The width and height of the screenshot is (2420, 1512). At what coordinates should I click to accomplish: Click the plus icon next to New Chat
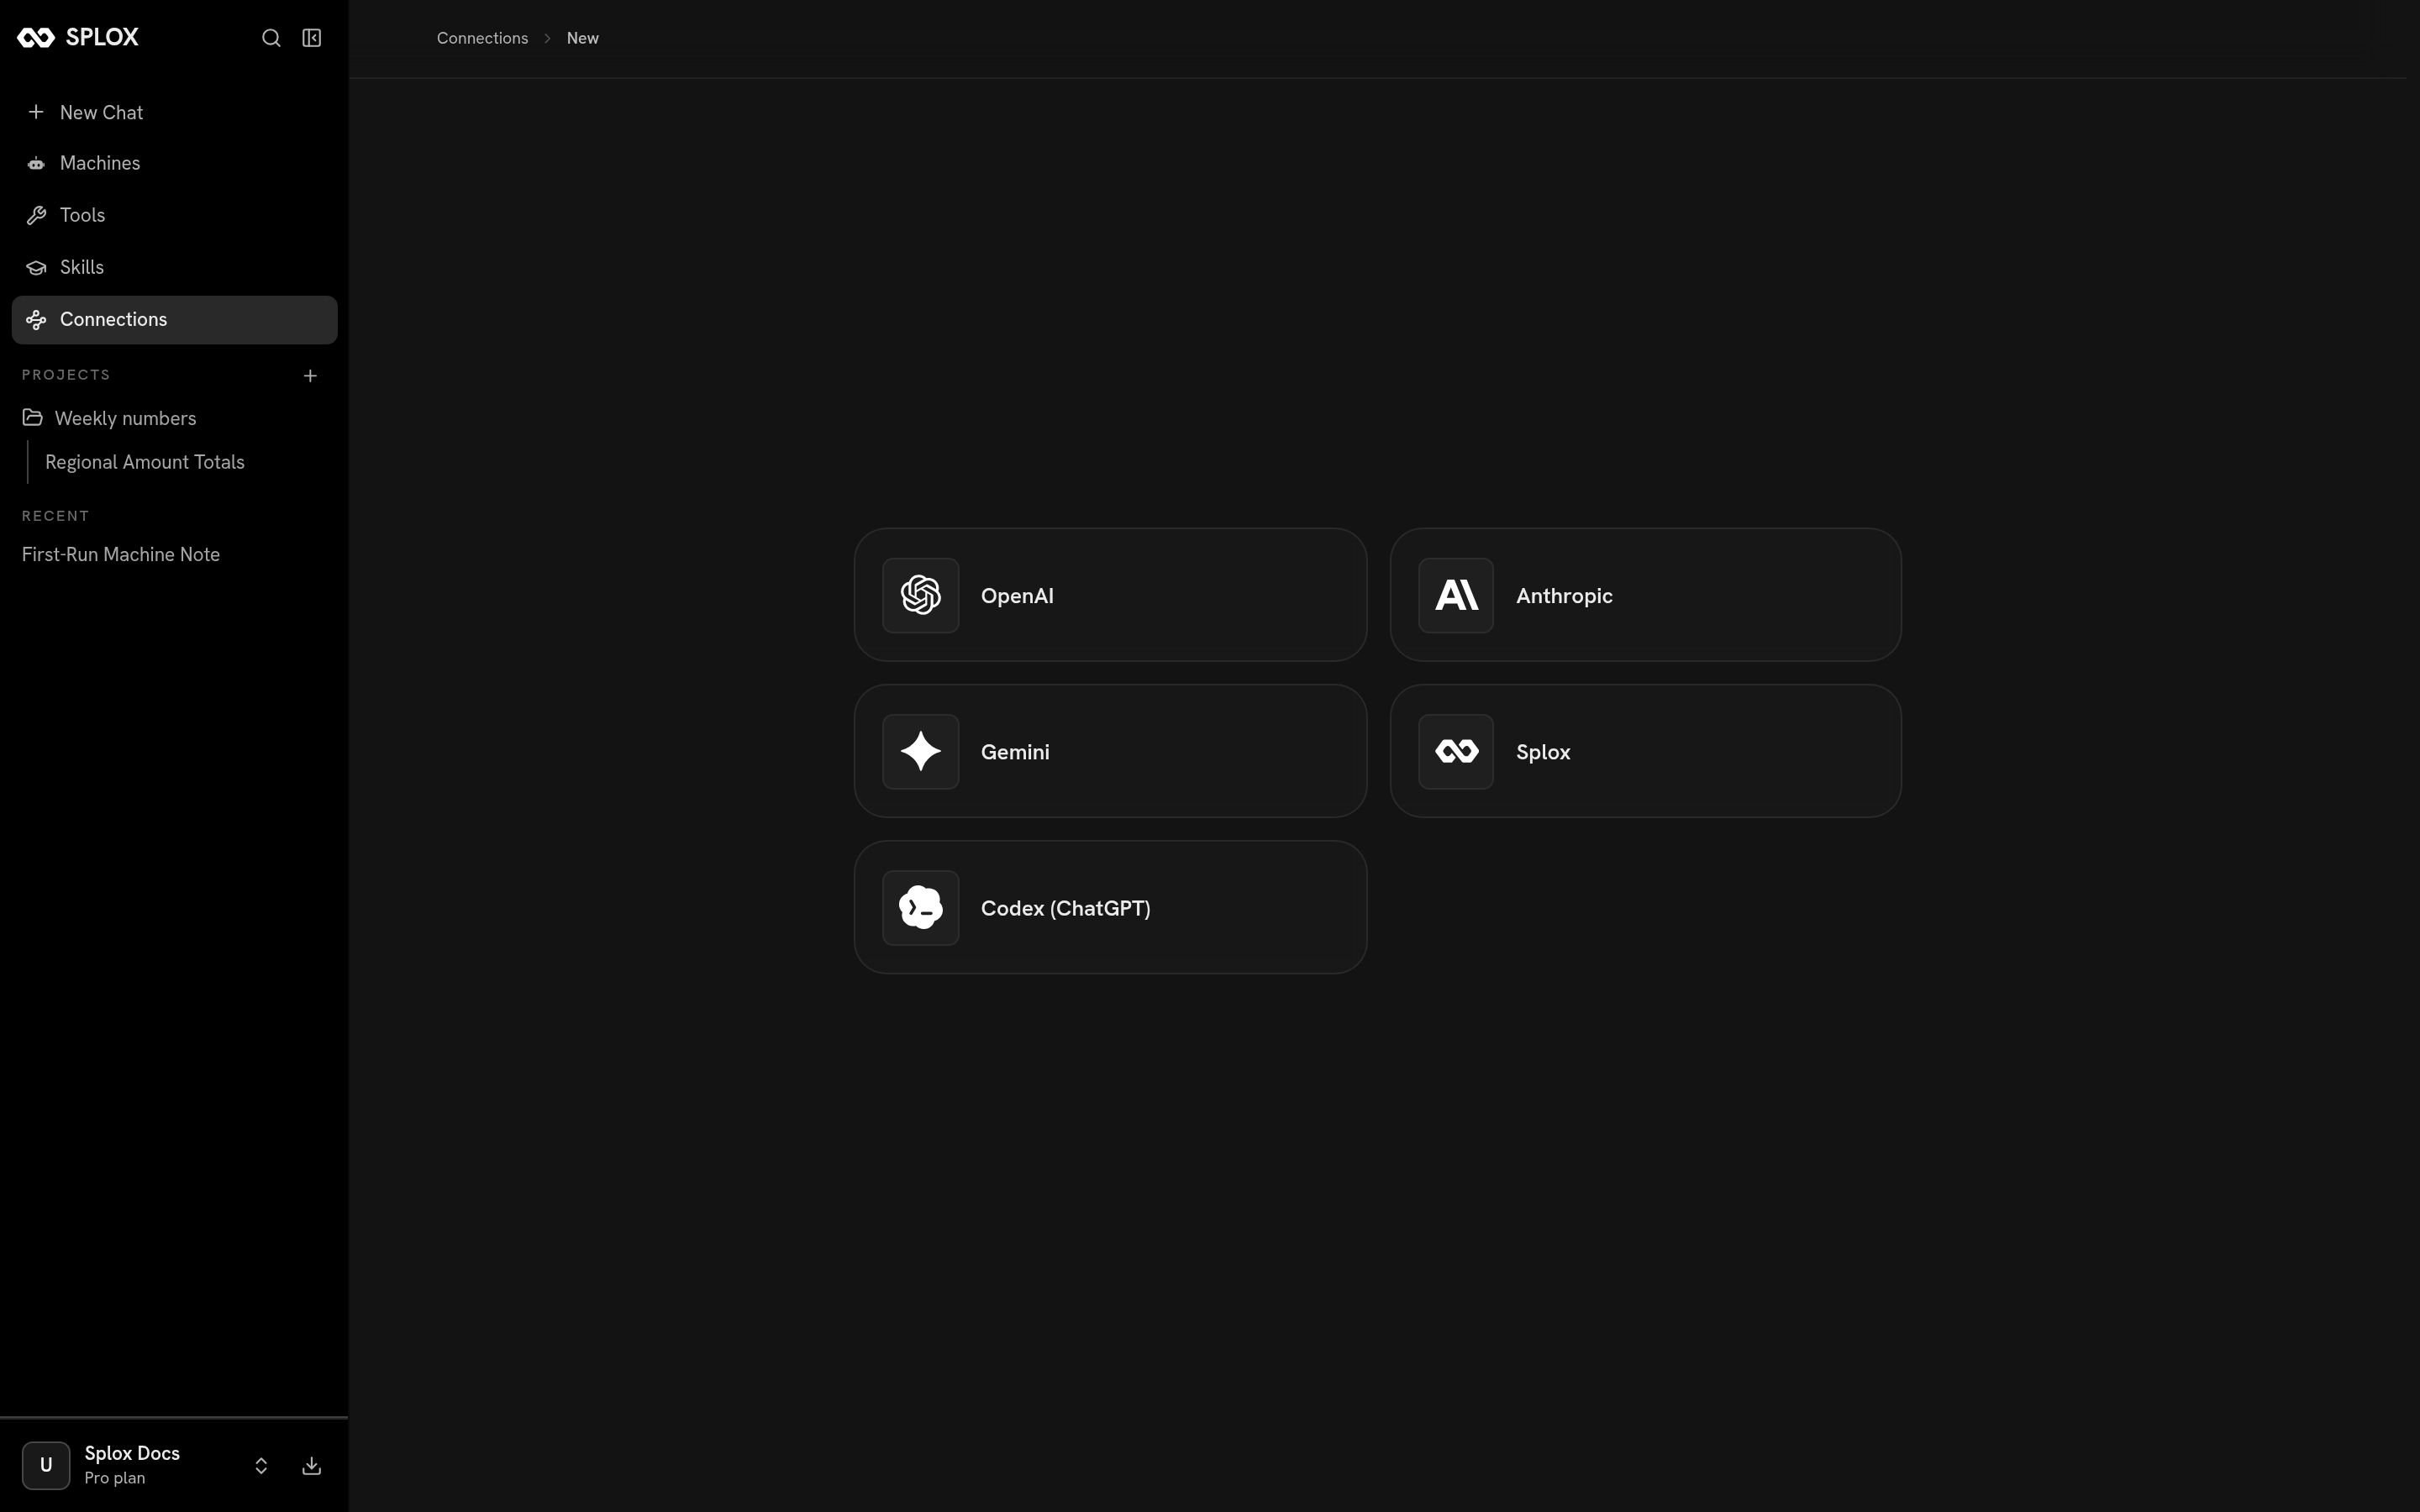coord(36,112)
